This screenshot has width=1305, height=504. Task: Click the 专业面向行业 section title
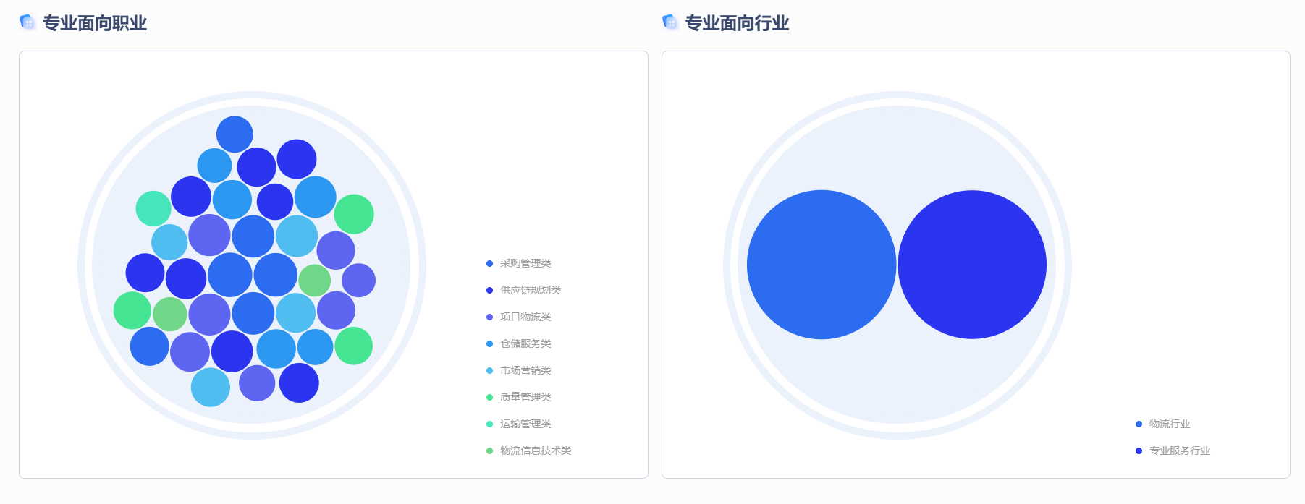pos(737,23)
